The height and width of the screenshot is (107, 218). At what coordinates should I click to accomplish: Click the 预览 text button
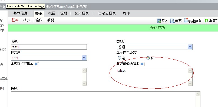click(178, 21)
